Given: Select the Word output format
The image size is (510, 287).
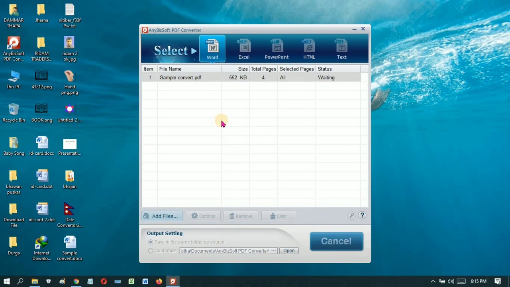Looking at the screenshot, I should click(212, 49).
